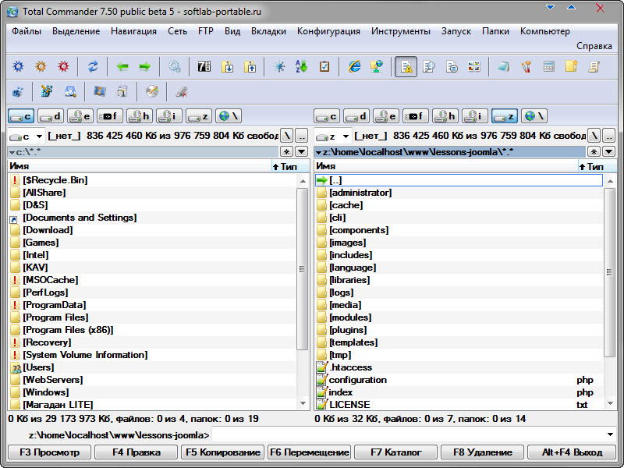Switch left panel to drive e
This screenshot has width=624, height=468.
point(80,116)
